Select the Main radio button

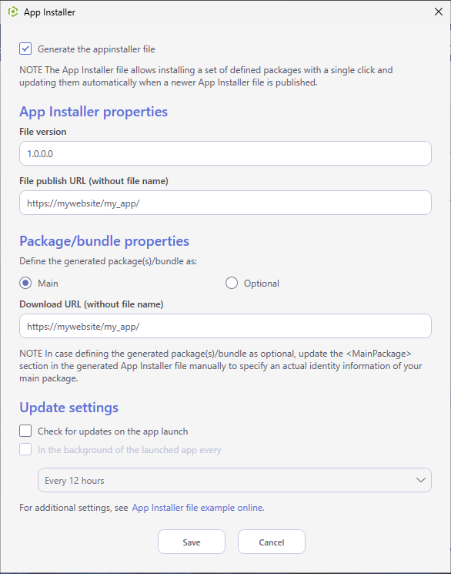point(25,283)
